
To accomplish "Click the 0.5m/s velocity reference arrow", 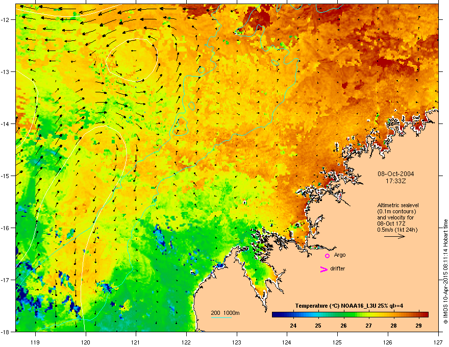I will coord(394,236).
